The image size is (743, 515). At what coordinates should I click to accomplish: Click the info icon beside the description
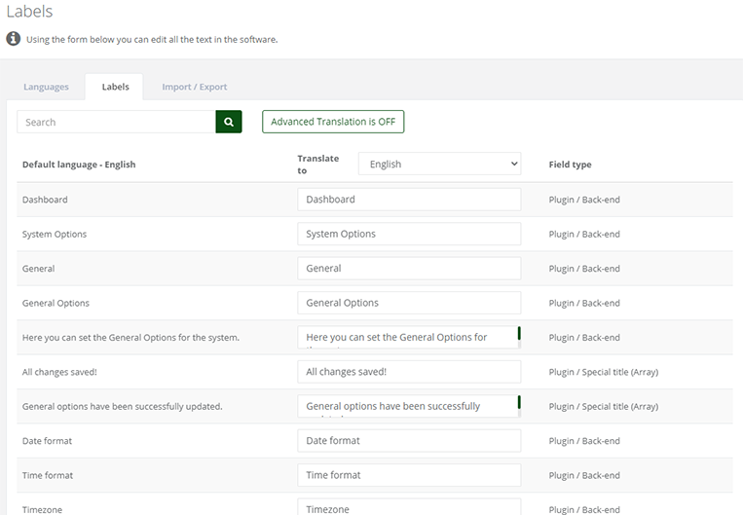(x=14, y=38)
